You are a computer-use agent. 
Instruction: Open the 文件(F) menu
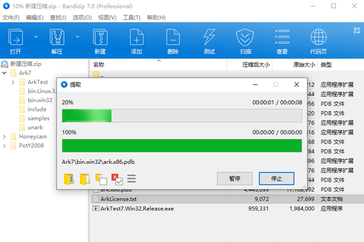[x=11, y=18]
